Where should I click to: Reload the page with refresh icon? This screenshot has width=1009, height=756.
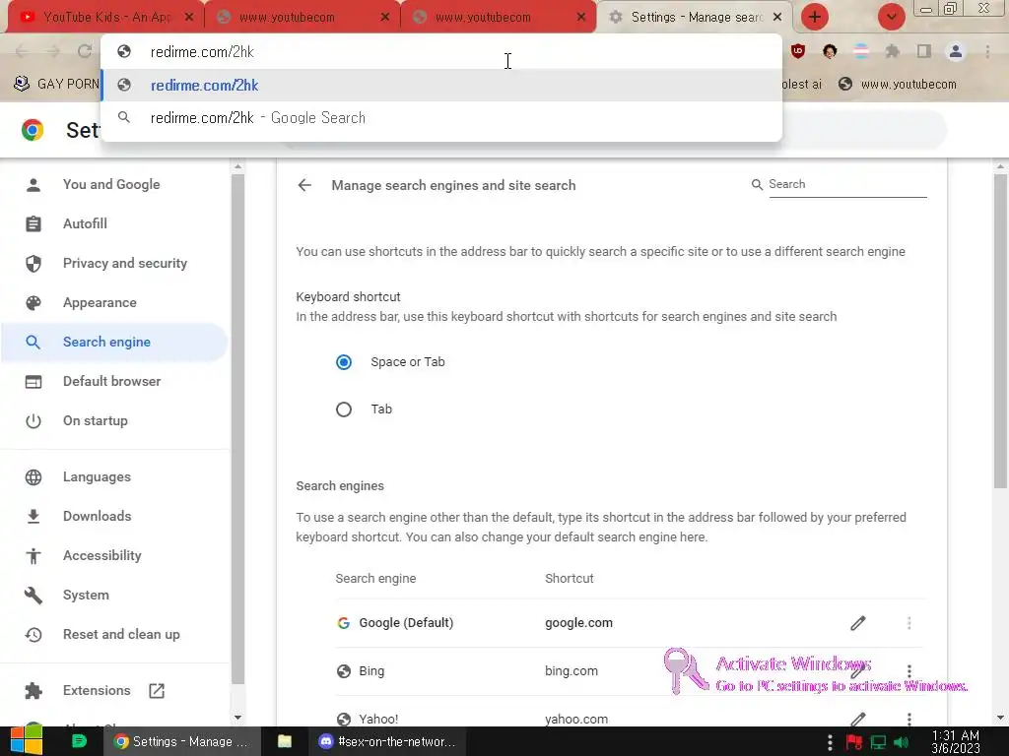click(85, 51)
